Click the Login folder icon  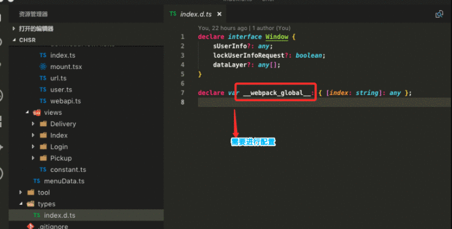point(43,146)
